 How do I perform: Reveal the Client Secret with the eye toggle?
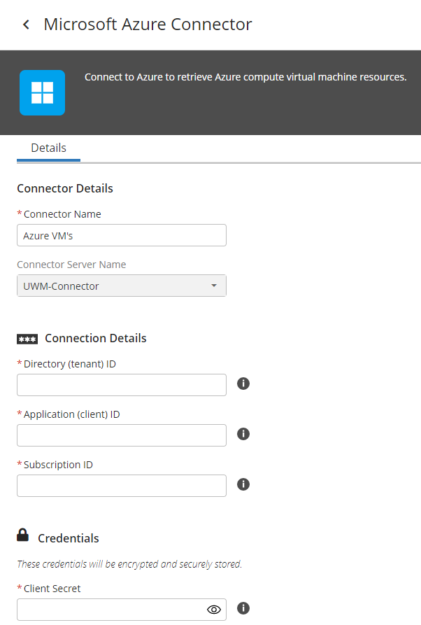[213, 609]
